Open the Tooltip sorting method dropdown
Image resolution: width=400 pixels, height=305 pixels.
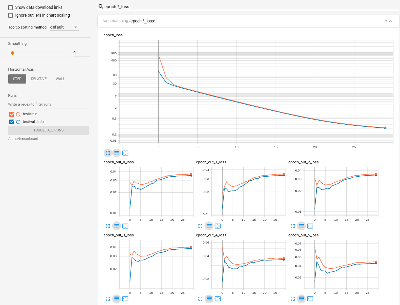point(64,27)
